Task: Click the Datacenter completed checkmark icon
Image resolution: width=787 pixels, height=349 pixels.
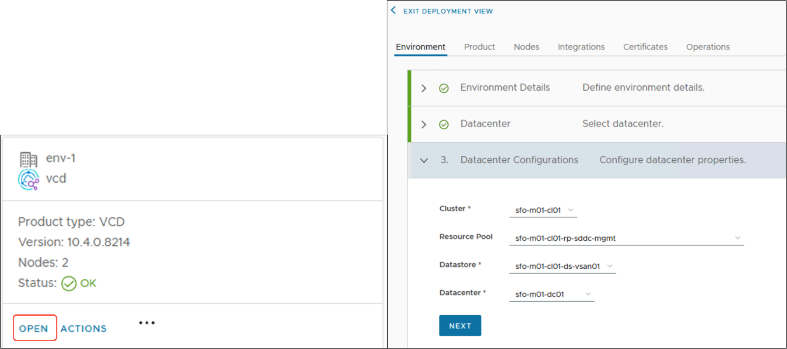Action: pyautogui.click(x=444, y=125)
